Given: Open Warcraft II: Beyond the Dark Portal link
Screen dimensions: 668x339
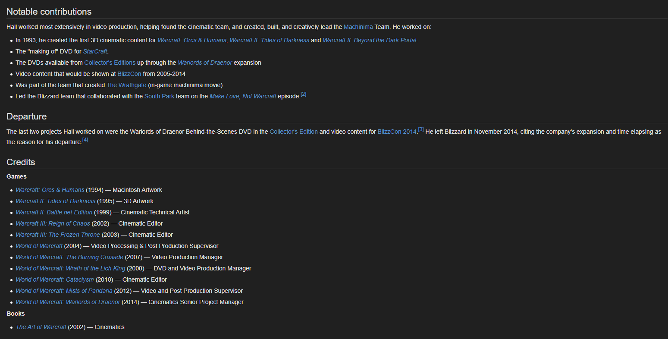Looking at the screenshot, I should coord(370,40).
